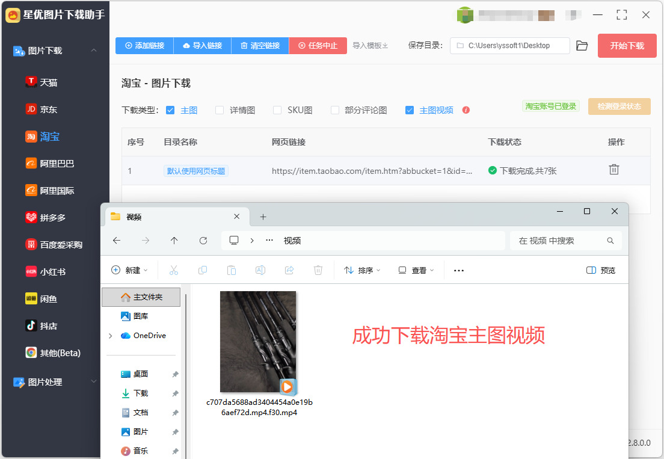Click the user avatar in title bar
664x459 pixels.
464,15
